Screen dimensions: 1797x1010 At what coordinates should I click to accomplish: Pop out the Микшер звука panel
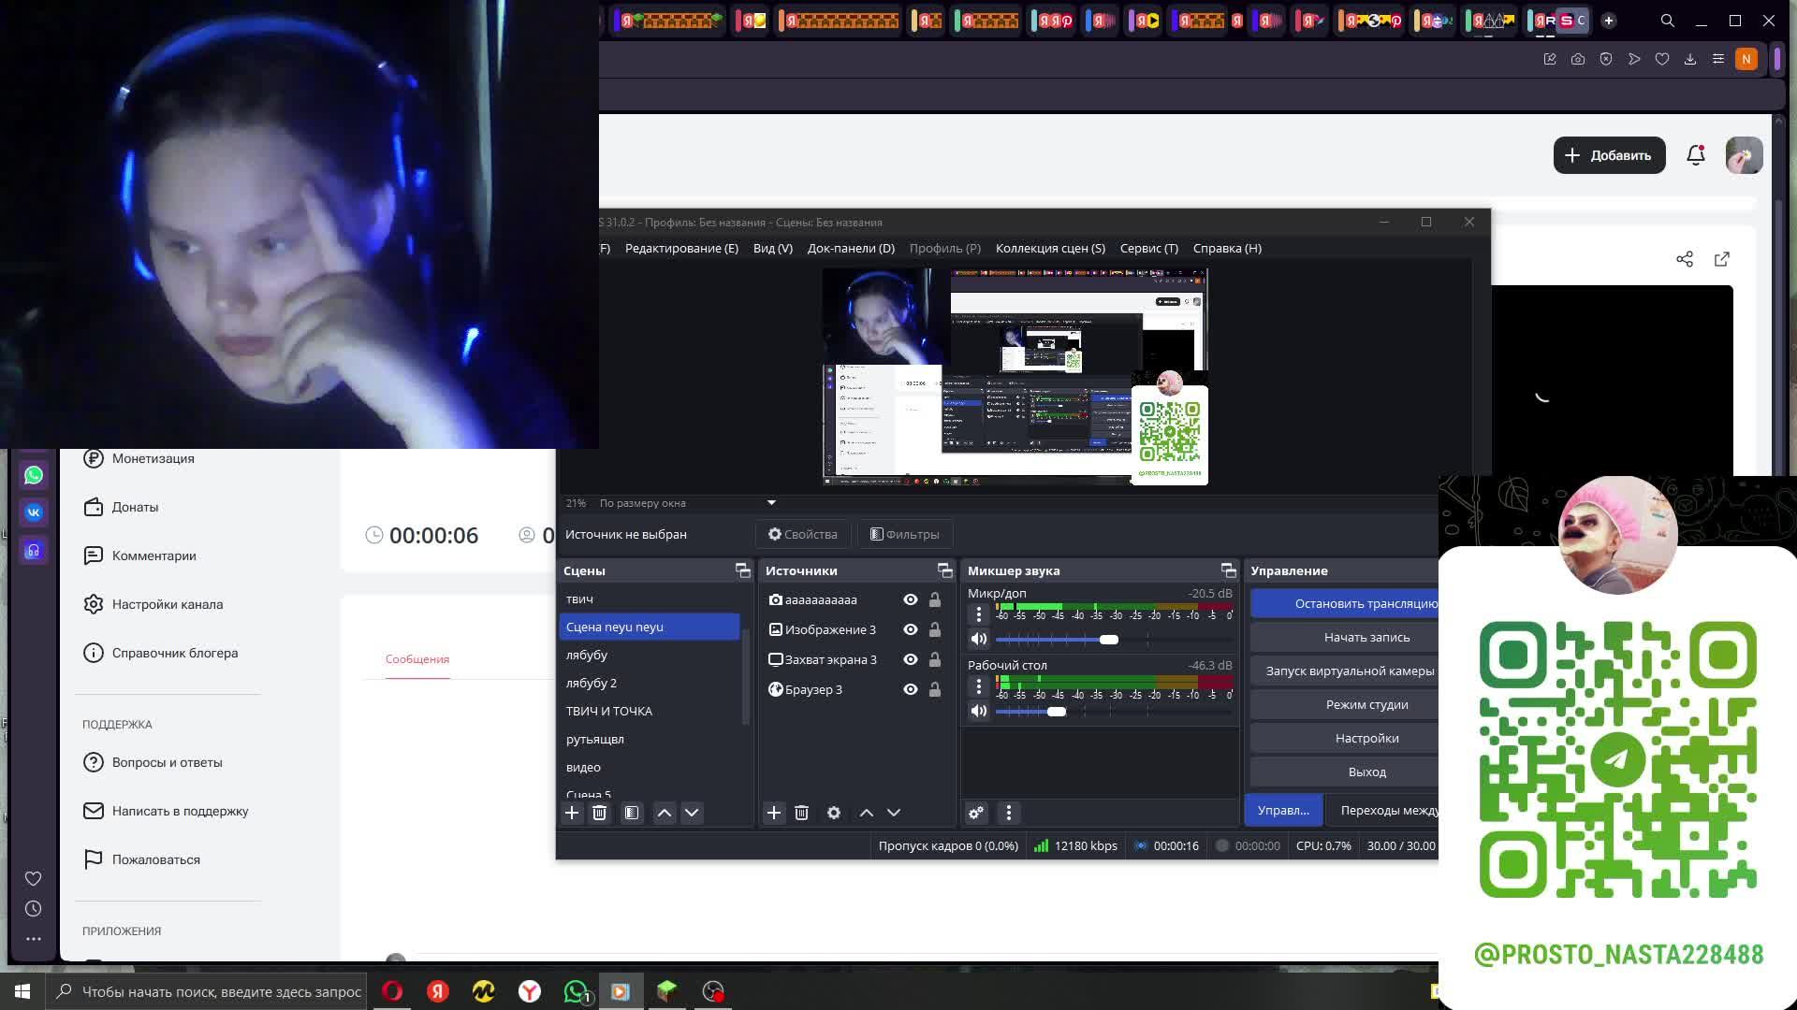[1228, 570]
